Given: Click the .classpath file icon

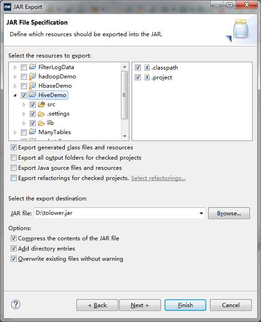Looking at the screenshot, I should [147, 67].
